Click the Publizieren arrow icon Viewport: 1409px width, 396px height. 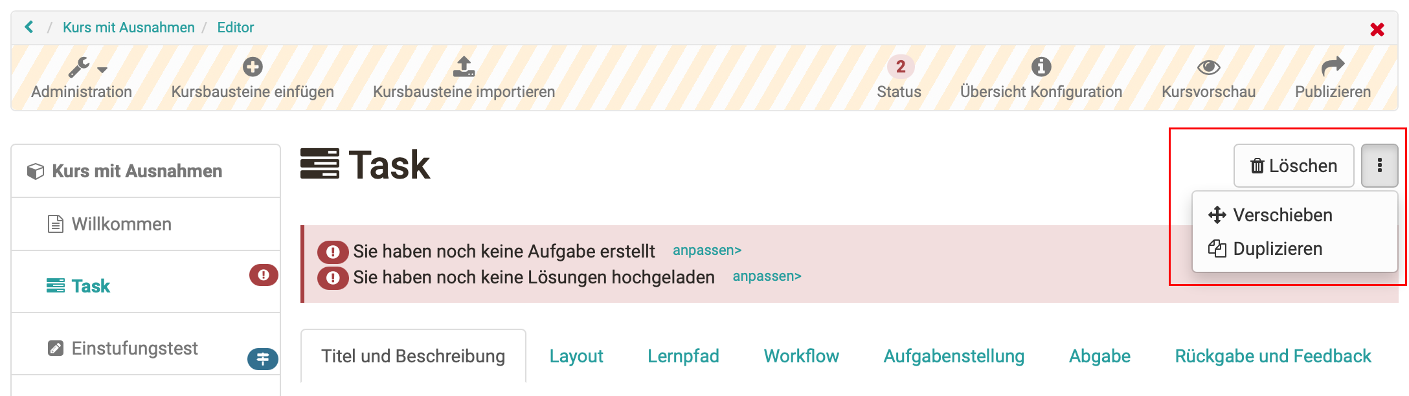click(1333, 67)
